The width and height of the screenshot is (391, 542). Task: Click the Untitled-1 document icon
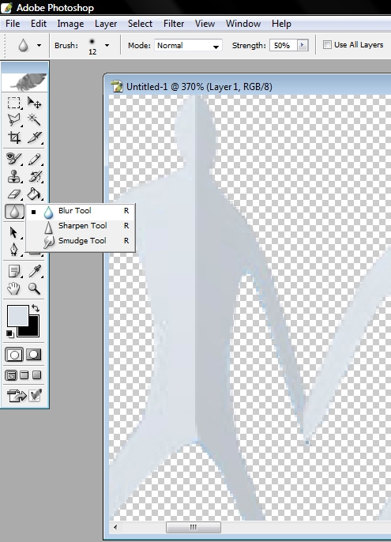coord(117,86)
